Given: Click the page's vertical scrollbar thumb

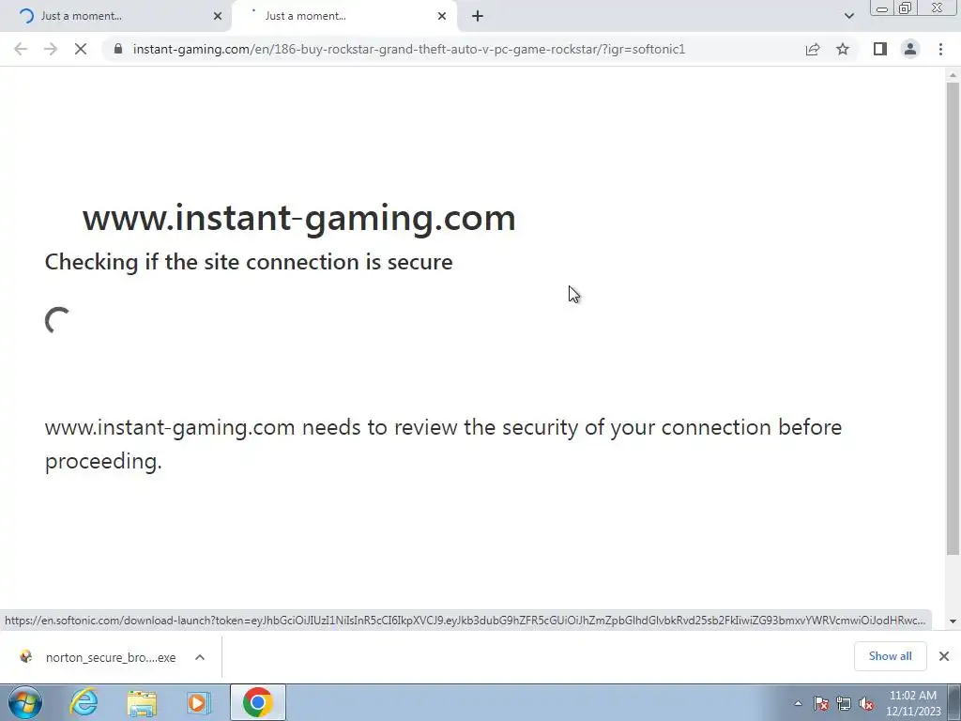Looking at the screenshot, I should (953, 318).
